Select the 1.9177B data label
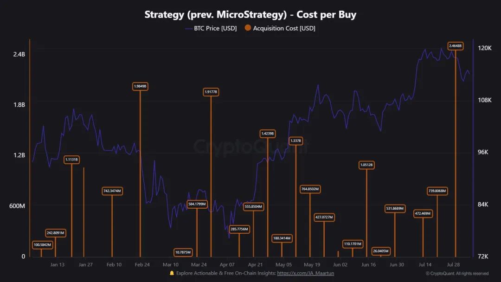Image resolution: width=501 pixels, height=282 pixels. (211, 92)
